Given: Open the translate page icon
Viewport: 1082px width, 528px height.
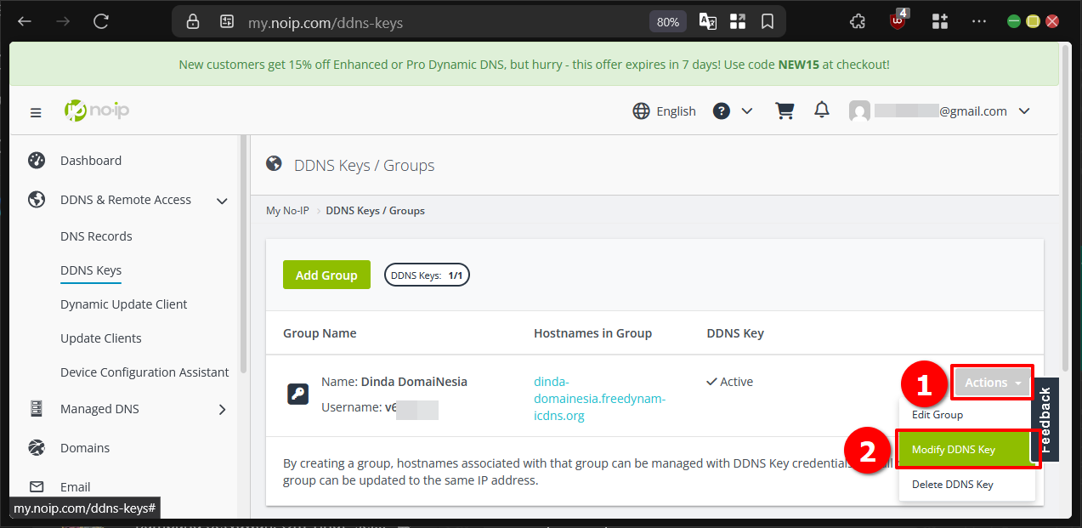Looking at the screenshot, I should pyautogui.click(x=707, y=22).
